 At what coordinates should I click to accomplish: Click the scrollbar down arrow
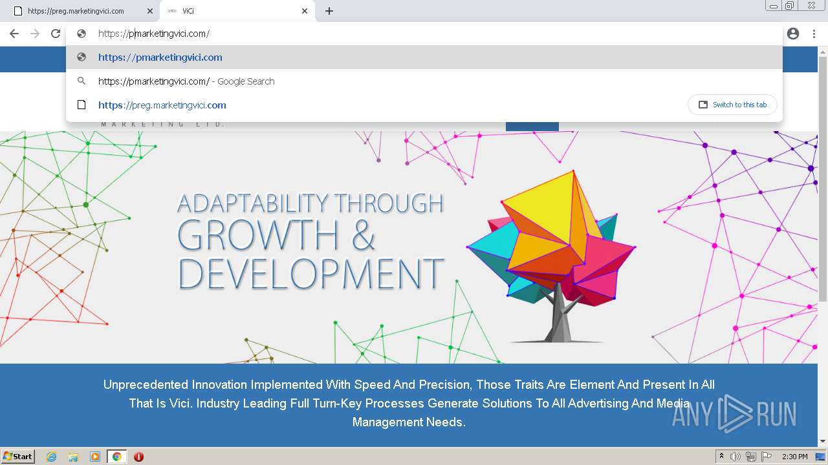pyautogui.click(x=823, y=442)
